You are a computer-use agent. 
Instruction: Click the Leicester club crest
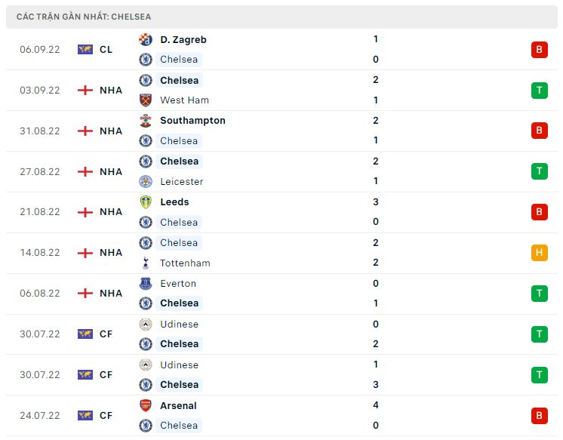(146, 181)
